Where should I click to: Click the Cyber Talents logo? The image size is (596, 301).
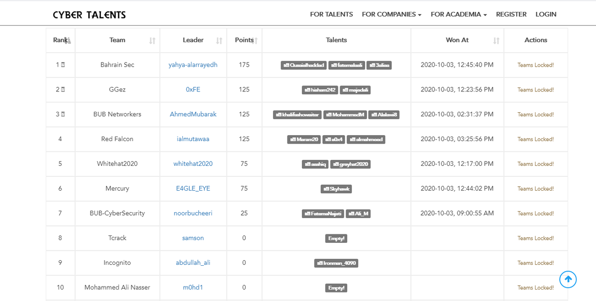(x=89, y=15)
